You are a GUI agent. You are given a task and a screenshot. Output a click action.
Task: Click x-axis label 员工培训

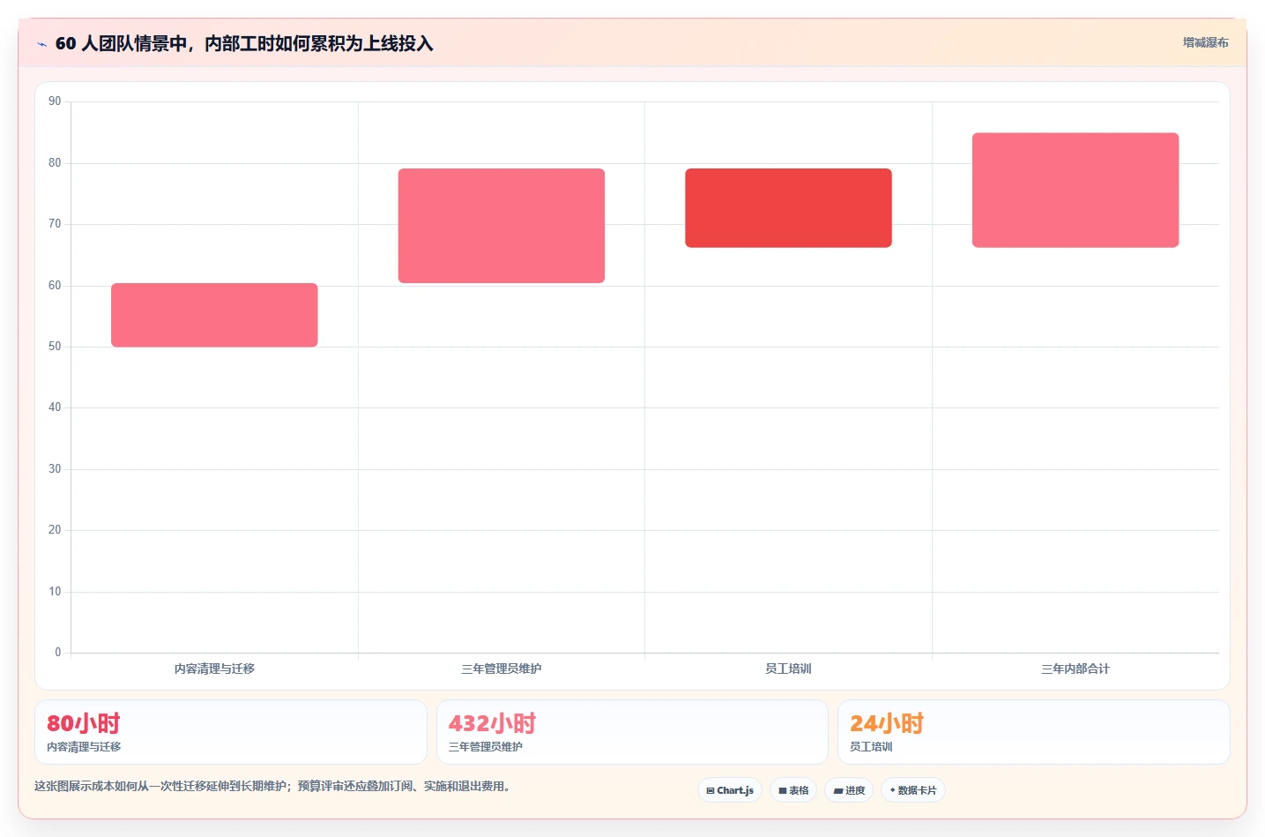788,669
